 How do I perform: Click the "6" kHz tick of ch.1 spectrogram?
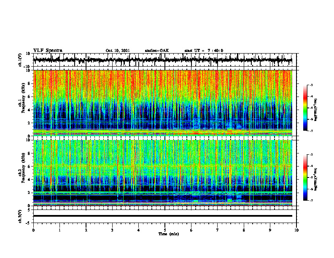coord(30,97)
